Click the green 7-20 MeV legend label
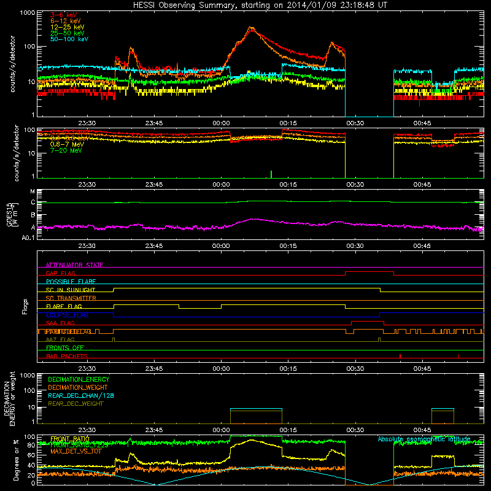The image size is (491, 491). [x=66, y=150]
